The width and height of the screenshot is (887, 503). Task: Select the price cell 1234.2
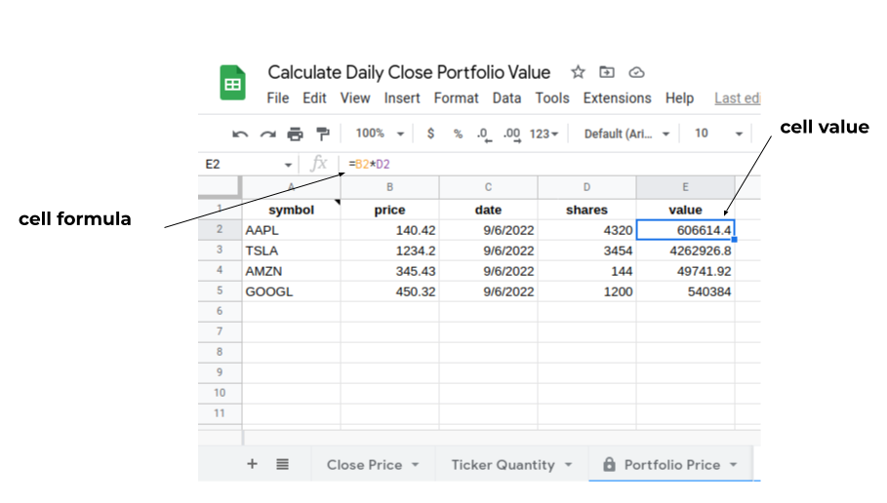point(389,251)
